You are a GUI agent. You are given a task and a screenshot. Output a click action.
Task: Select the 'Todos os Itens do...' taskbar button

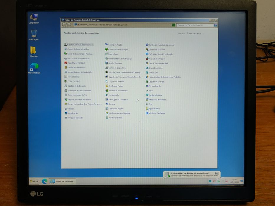pos(63,181)
